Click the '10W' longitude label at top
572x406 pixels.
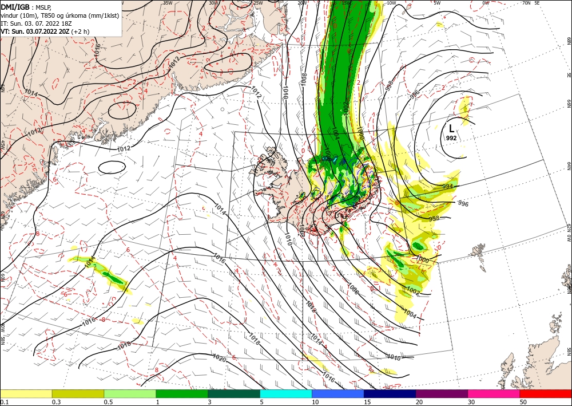391,2
